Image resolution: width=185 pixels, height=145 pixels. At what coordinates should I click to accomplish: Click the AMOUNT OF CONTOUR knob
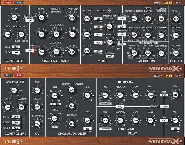tap(161, 19)
